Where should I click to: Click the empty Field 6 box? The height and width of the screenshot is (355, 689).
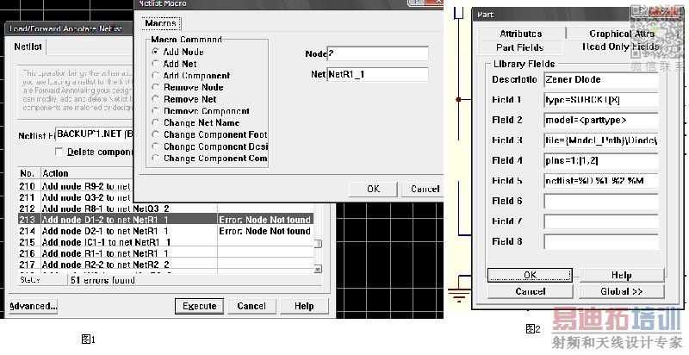coord(600,201)
